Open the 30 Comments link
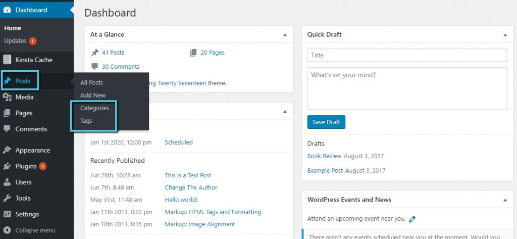517x239 pixels. [121, 67]
